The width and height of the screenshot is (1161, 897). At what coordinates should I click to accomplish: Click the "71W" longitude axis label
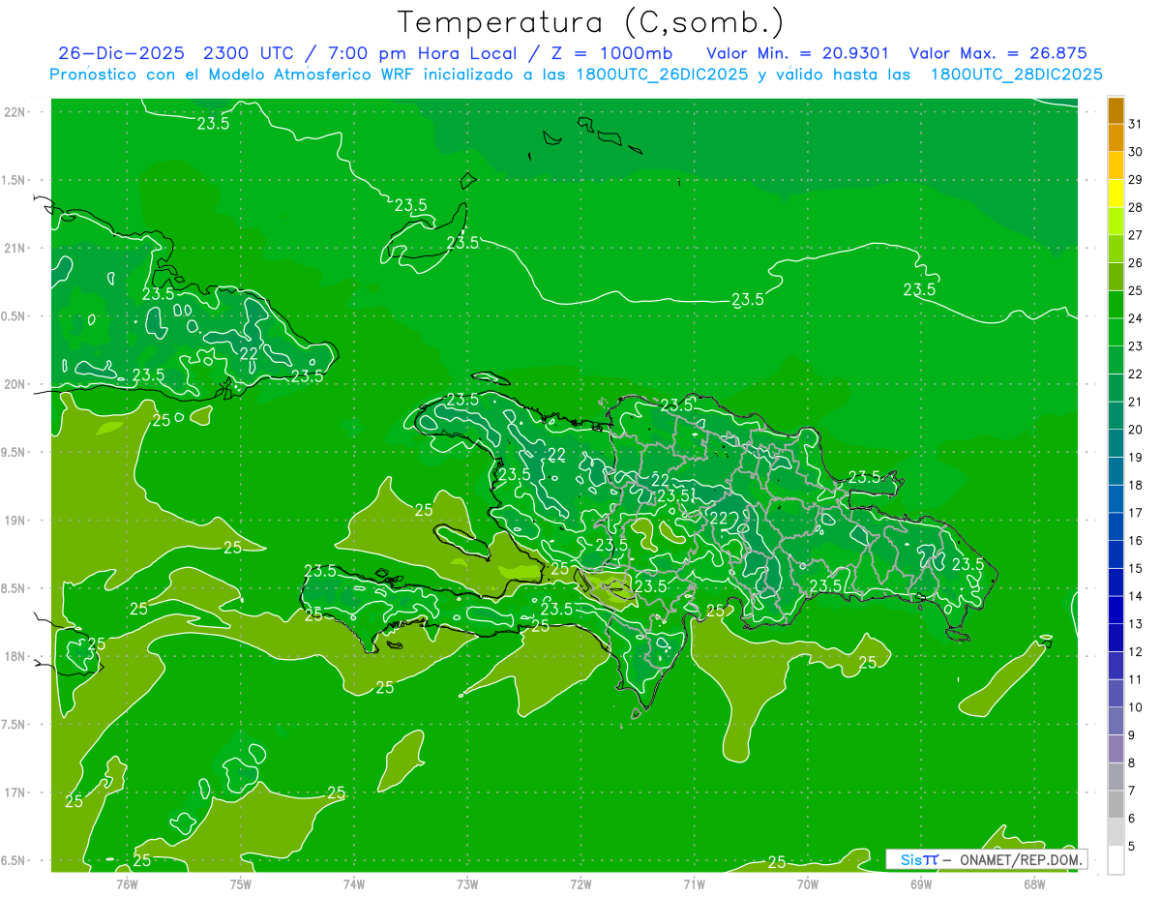point(694,884)
